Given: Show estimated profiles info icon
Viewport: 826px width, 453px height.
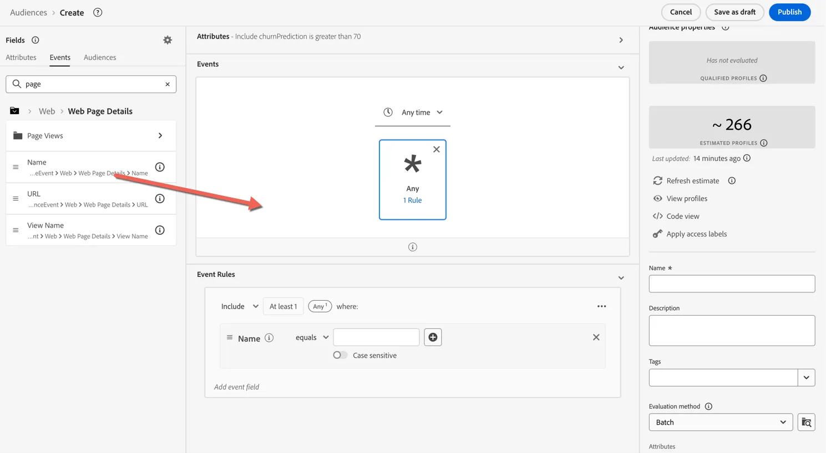Looking at the screenshot, I should coord(764,143).
